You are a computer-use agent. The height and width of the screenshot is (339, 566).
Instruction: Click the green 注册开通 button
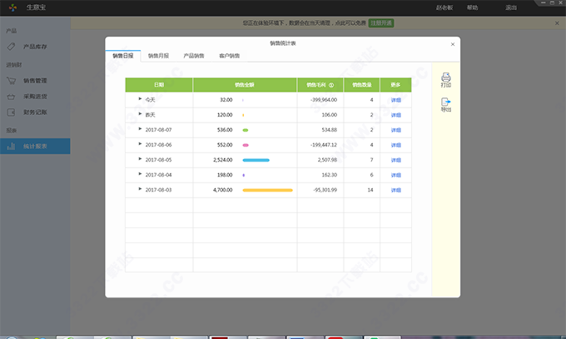click(x=381, y=23)
